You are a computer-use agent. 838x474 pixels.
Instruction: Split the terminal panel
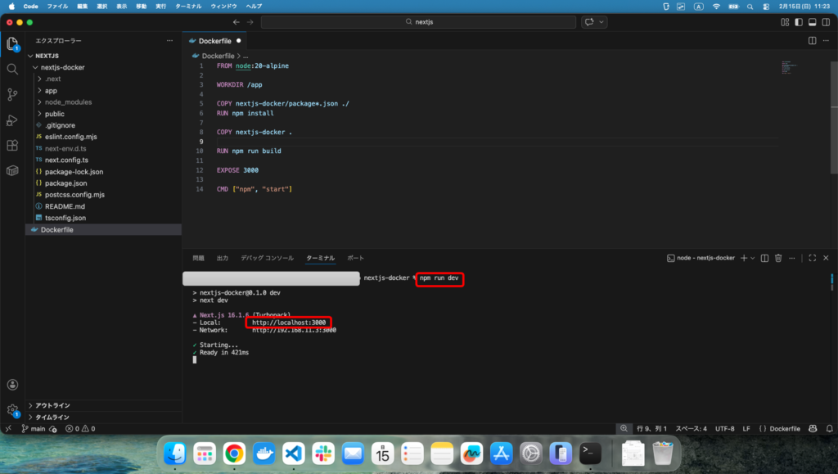tap(764, 258)
